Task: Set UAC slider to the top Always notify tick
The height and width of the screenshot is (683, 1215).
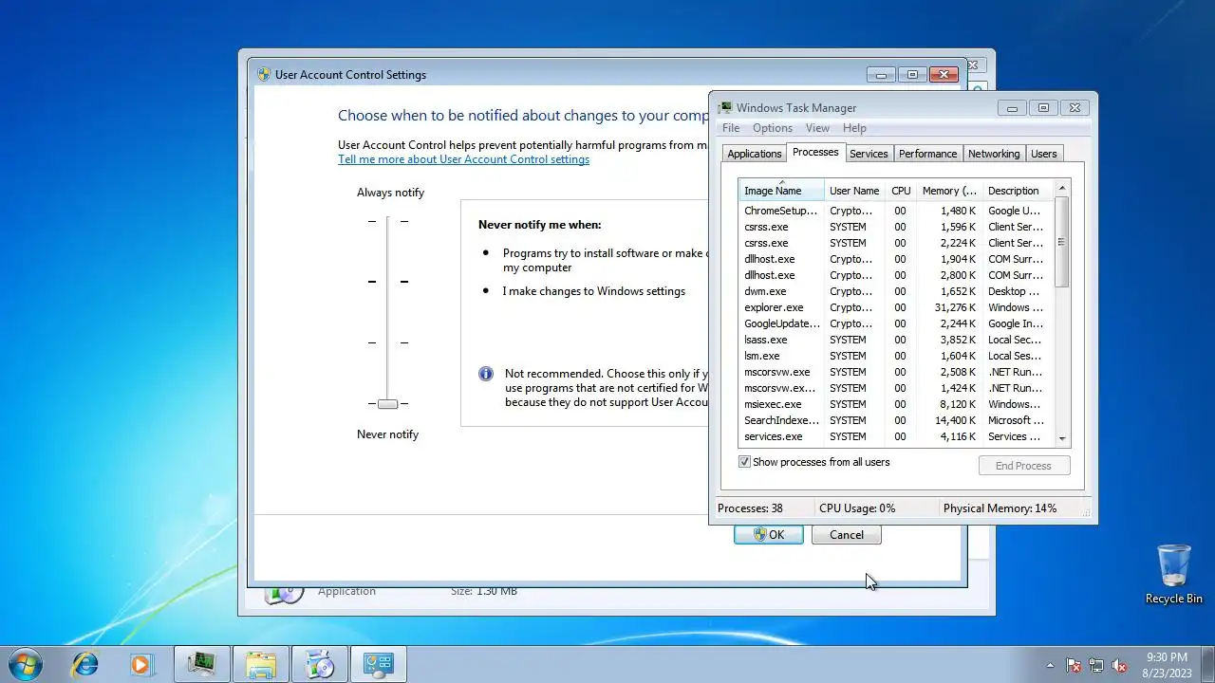Action: click(x=387, y=221)
